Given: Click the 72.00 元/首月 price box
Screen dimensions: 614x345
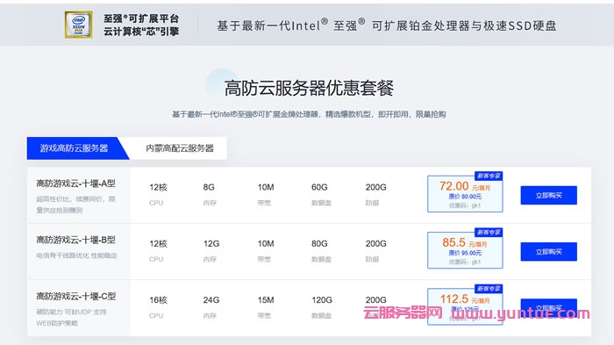Looking at the screenshot, I should tap(465, 194).
